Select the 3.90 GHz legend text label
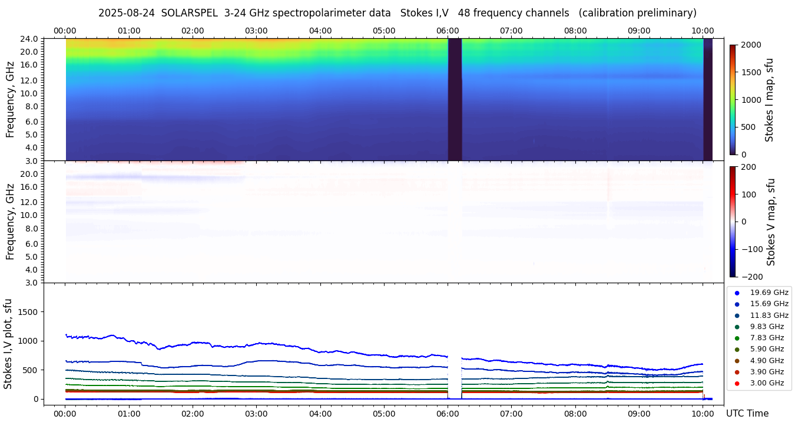This screenshot has height=426, width=795. pyautogui.click(x=766, y=372)
